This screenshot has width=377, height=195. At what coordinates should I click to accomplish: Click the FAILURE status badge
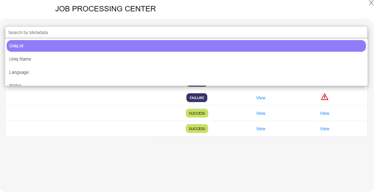click(197, 98)
